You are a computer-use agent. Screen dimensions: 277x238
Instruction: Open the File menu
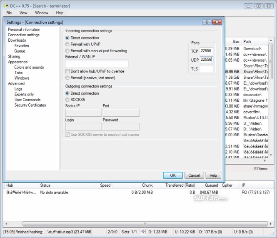coord(9,13)
